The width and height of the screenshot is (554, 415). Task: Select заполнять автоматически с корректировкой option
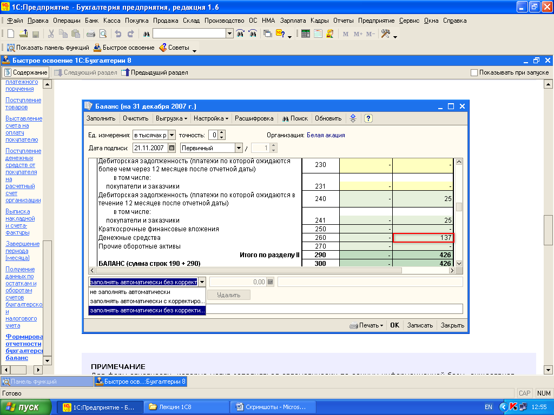coord(147,302)
